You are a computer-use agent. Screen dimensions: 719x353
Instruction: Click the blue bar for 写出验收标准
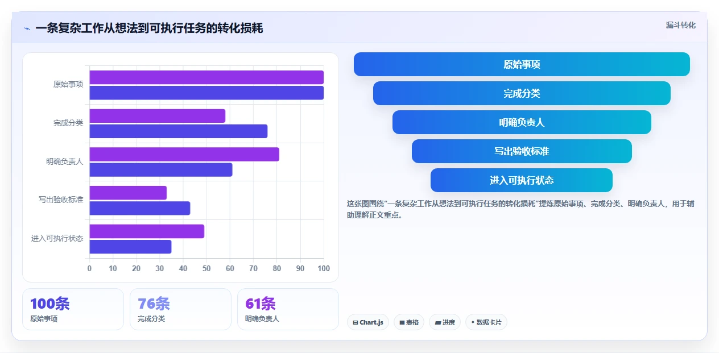point(140,208)
